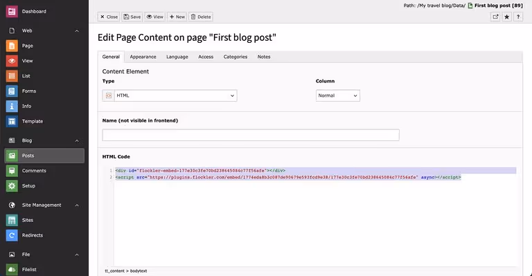Click the Template label in sidebar
Viewport: 532px width, 276px height.
coord(33,121)
